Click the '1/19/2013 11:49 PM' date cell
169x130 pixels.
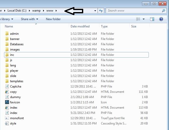pyautogui.click(x=83, y=50)
